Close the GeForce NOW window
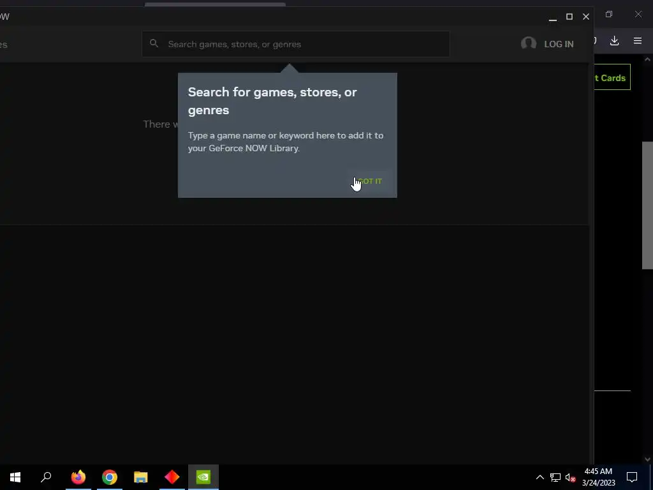Viewport: 653px width, 490px height. tap(586, 17)
